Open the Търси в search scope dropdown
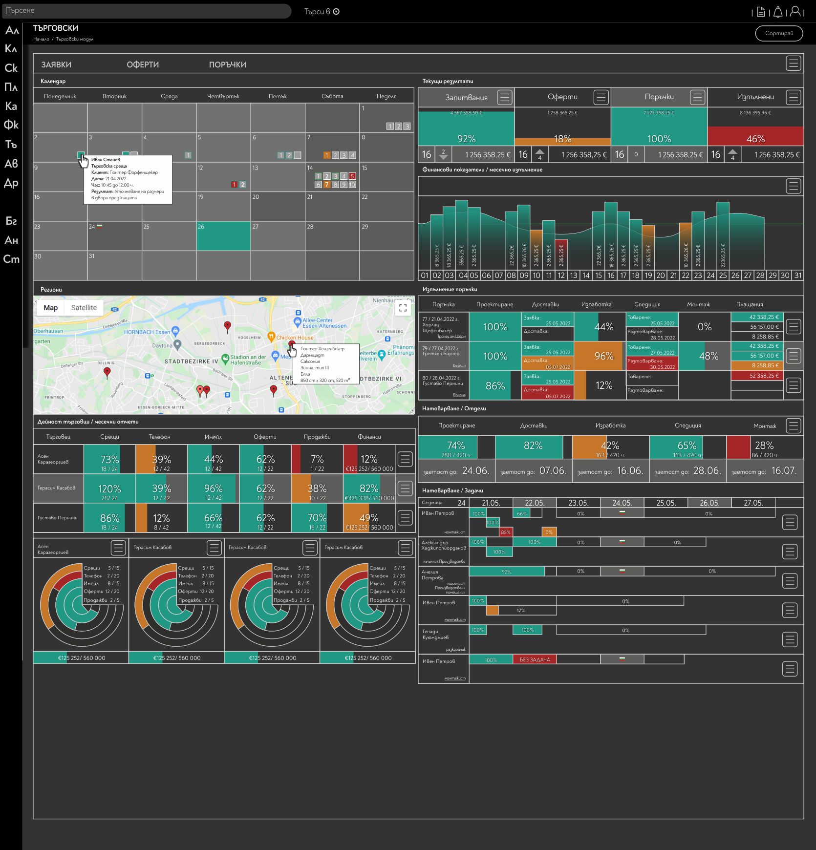The height and width of the screenshot is (850, 816). (322, 12)
